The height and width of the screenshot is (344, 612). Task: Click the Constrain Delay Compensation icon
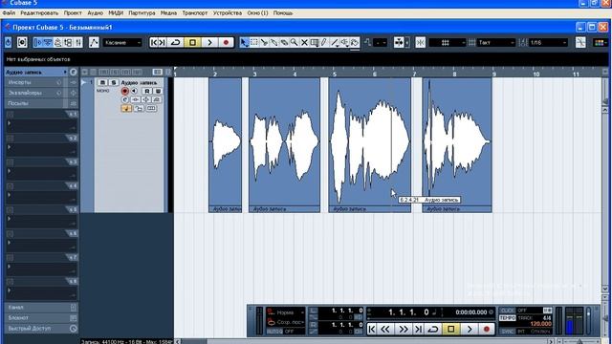point(22,42)
